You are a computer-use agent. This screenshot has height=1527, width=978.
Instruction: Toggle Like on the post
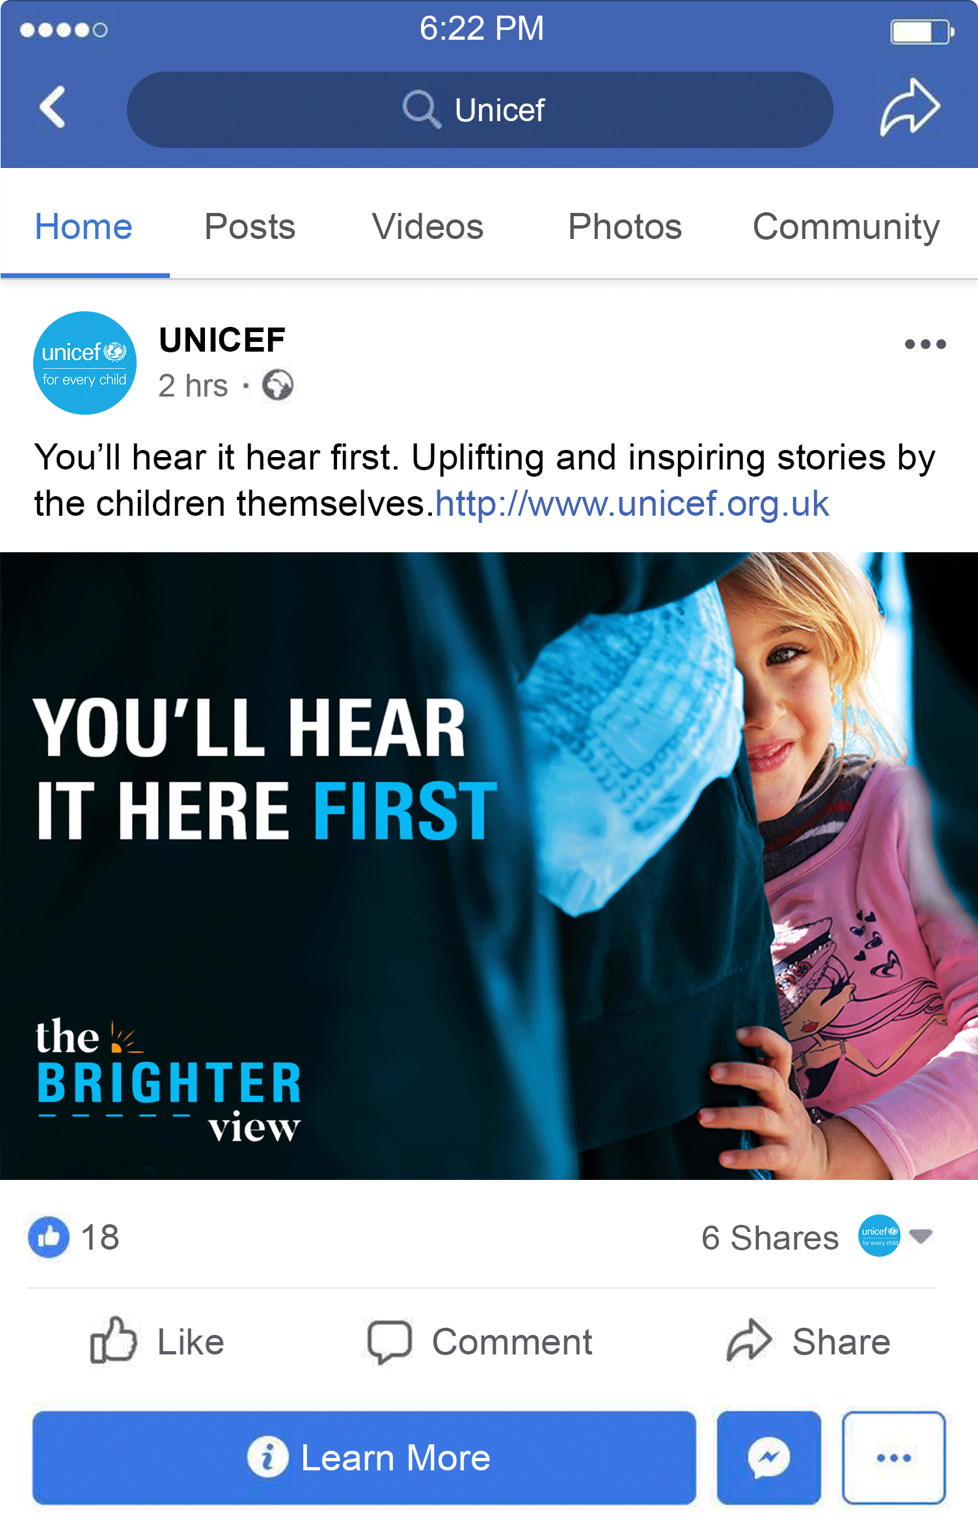[x=157, y=1342]
